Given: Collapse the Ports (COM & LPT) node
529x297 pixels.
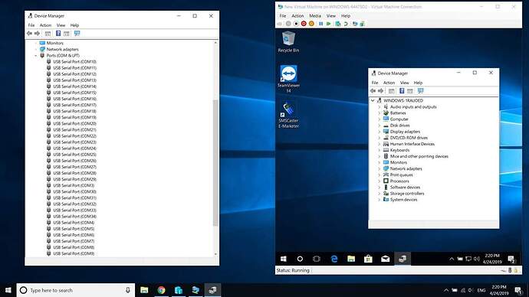Looking at the screenshot, I should [x=36, y=56].
